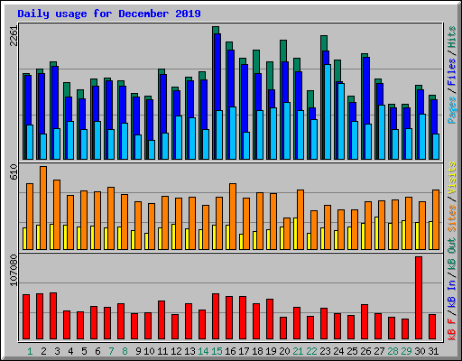
Task: Select the 'Sites' legend label
Action: (451, 218)
